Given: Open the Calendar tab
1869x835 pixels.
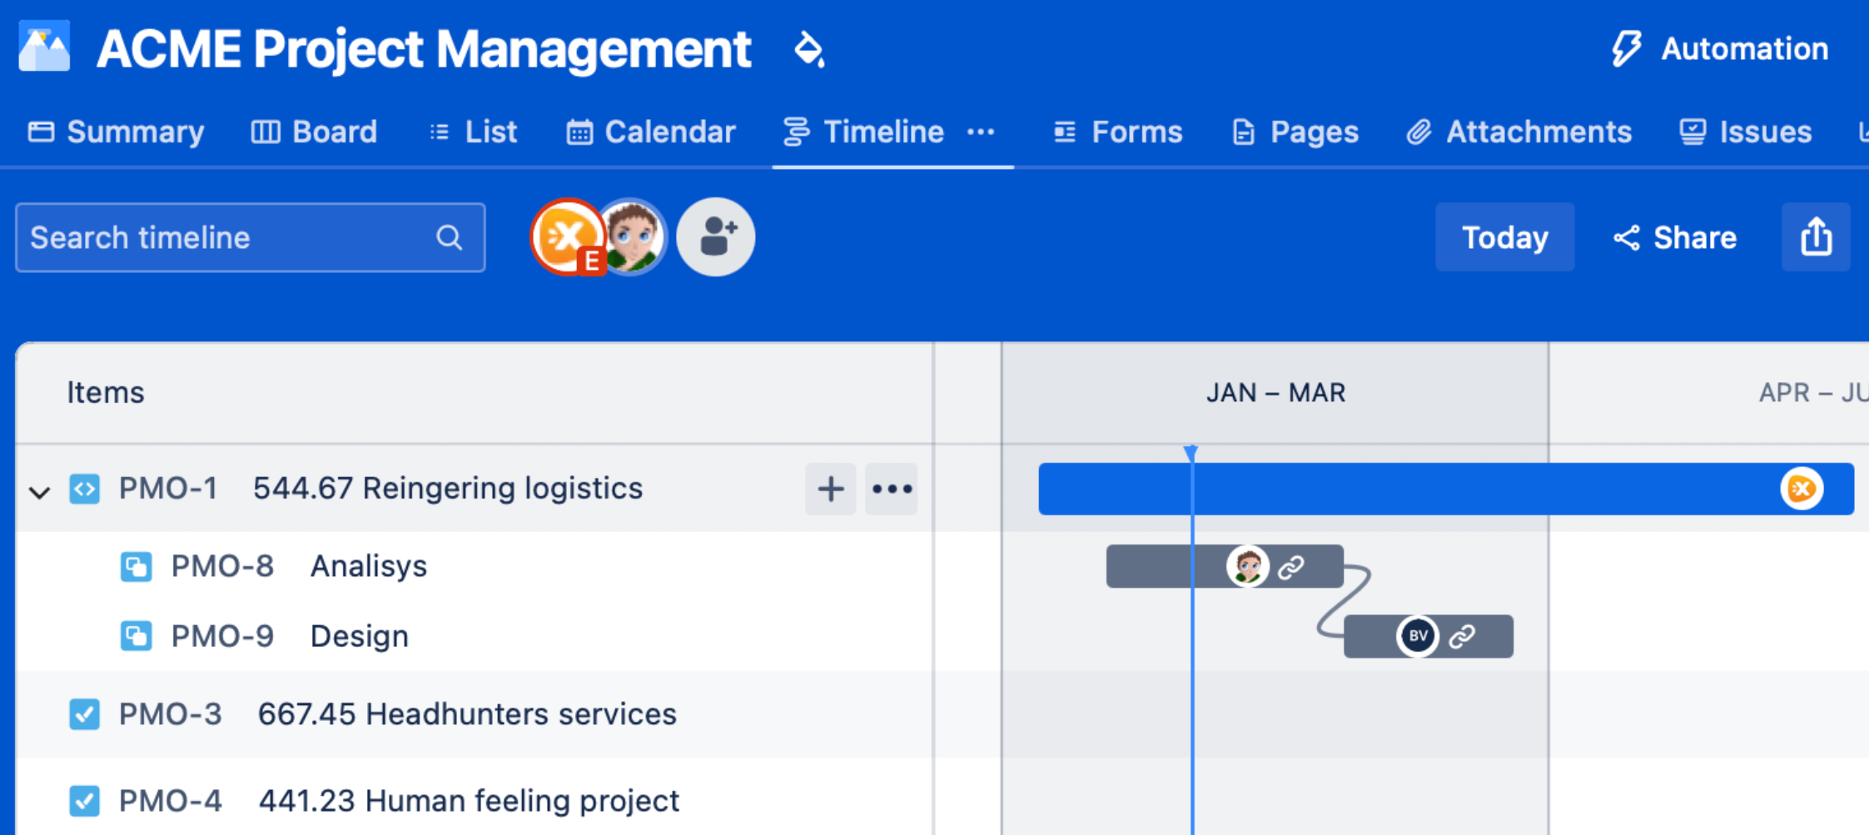Looking at the screenshot, I should tap(651, 132).
